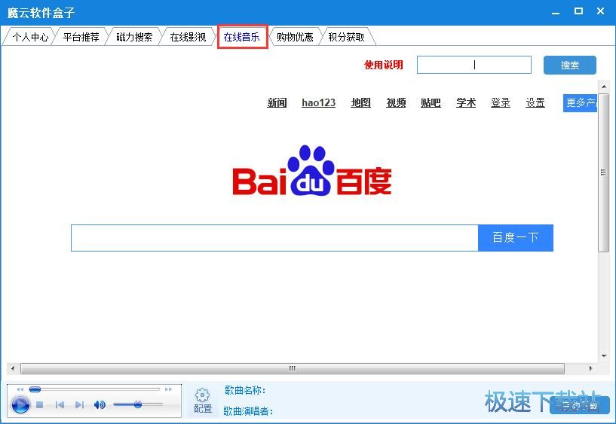Viewport: 616px width, 424px height.
Task: Open the 个人中心 tab
Action: (30, 37)
